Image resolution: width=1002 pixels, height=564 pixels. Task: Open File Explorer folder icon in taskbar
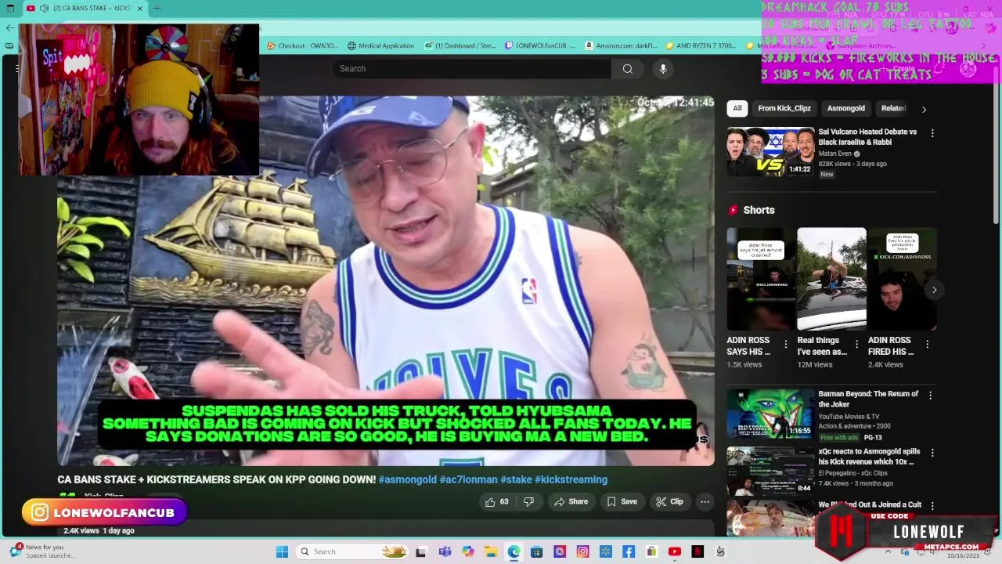pos(490,551)
